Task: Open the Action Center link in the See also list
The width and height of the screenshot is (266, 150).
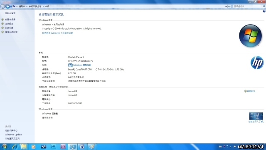Action: coord(11,130)
